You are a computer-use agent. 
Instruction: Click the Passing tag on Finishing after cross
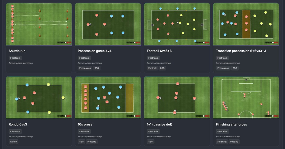pyautogui.click(x=234, y=142)
